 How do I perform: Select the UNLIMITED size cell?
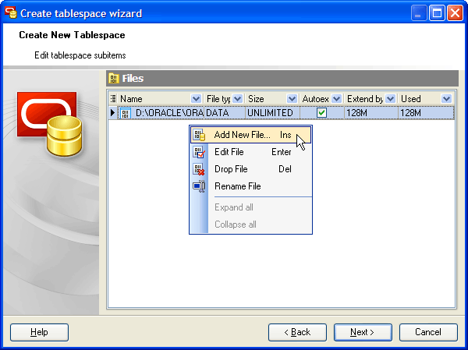270,113
